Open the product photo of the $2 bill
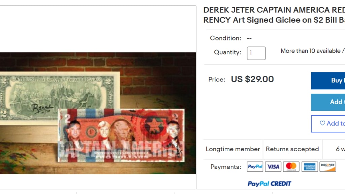Image resolution: width=345 pixels, height=194 pixels. 98,113
